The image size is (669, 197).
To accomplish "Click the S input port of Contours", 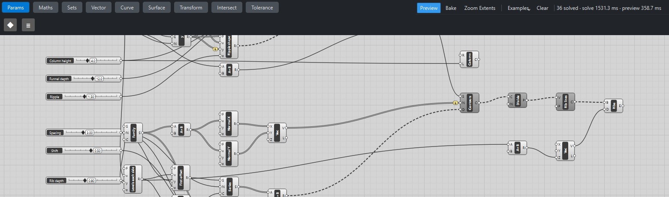I will (x=460, y=96).
